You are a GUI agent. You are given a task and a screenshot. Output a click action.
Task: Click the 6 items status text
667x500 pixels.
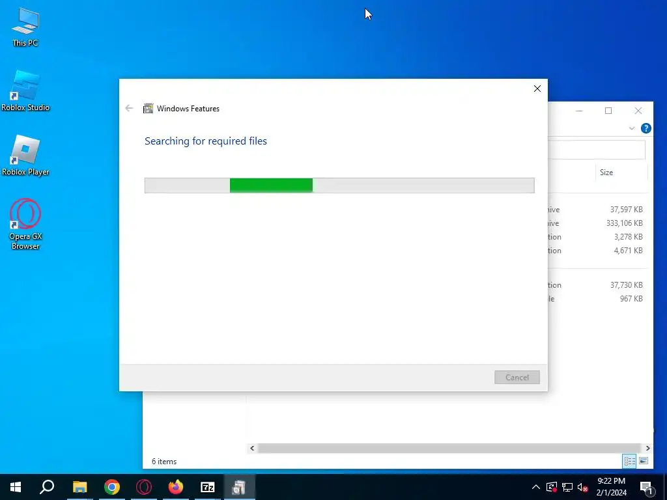[x=164, y=462]
